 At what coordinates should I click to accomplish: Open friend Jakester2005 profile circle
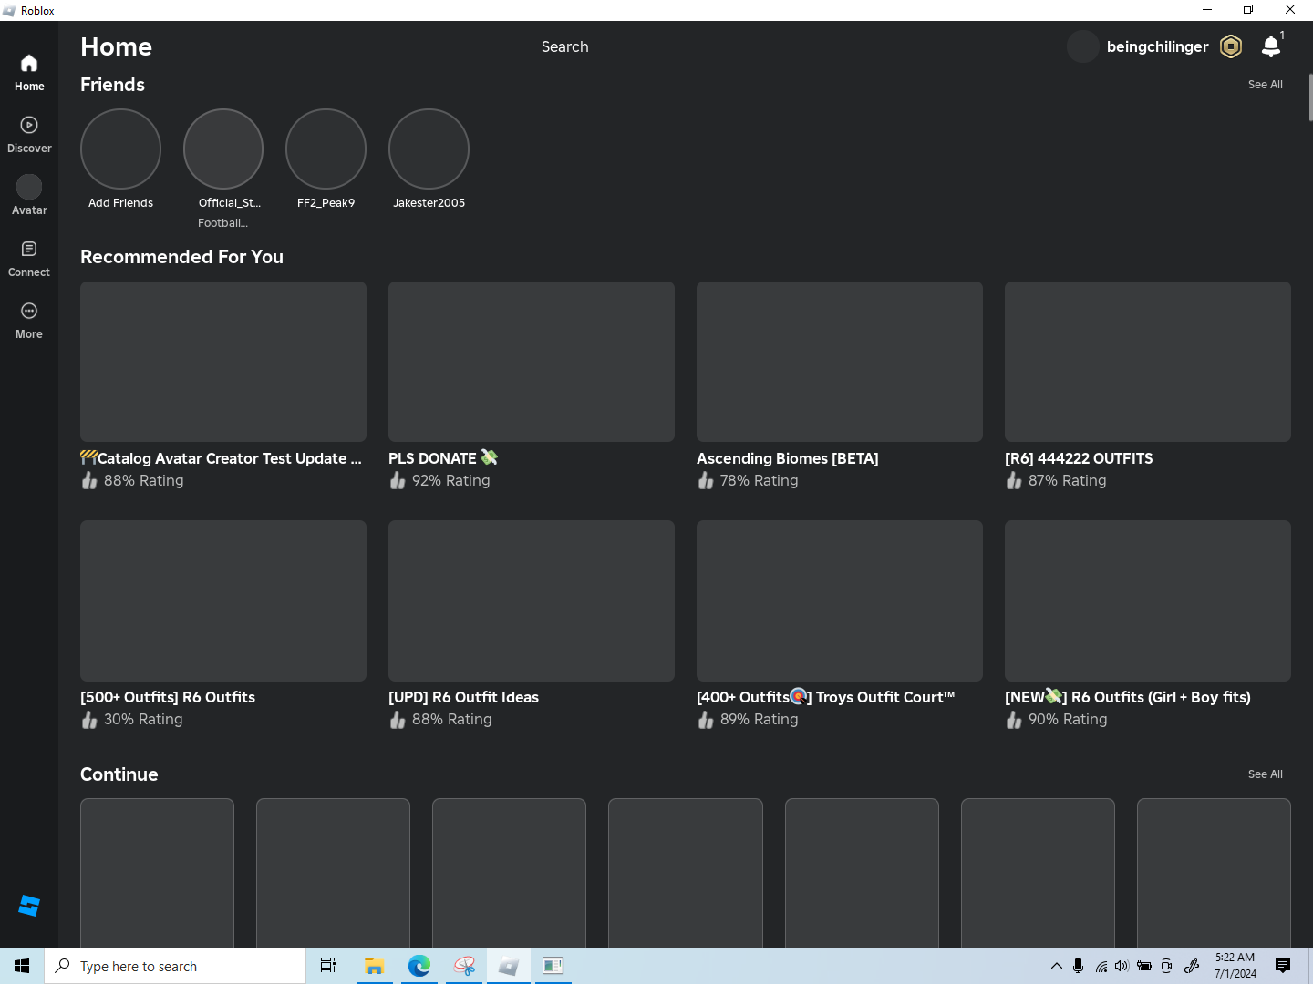pyautogui.click(x=429, y=149)
